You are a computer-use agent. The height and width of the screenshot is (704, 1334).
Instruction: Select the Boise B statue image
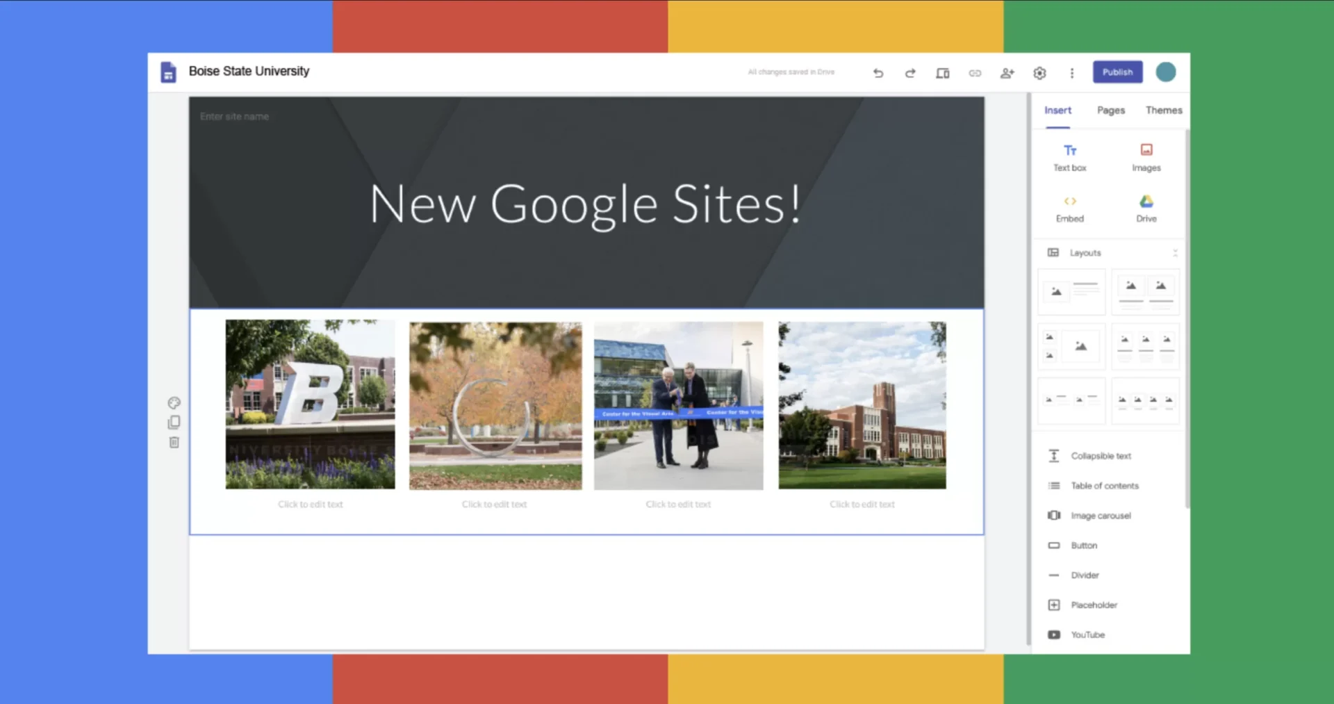point(310,404)
